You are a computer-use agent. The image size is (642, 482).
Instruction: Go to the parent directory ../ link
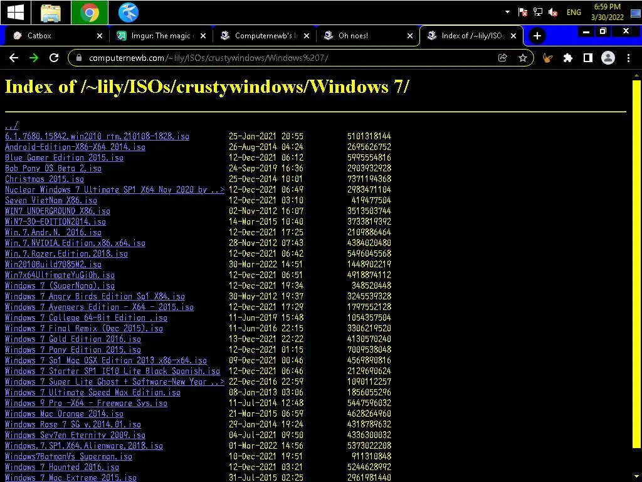[11, 126]
